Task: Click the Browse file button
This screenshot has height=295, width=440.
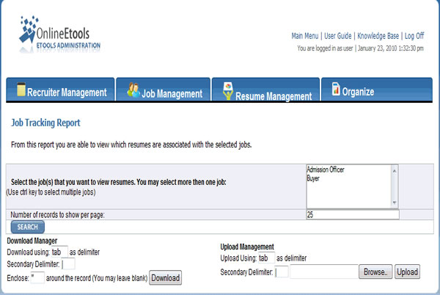Action: 375,272
